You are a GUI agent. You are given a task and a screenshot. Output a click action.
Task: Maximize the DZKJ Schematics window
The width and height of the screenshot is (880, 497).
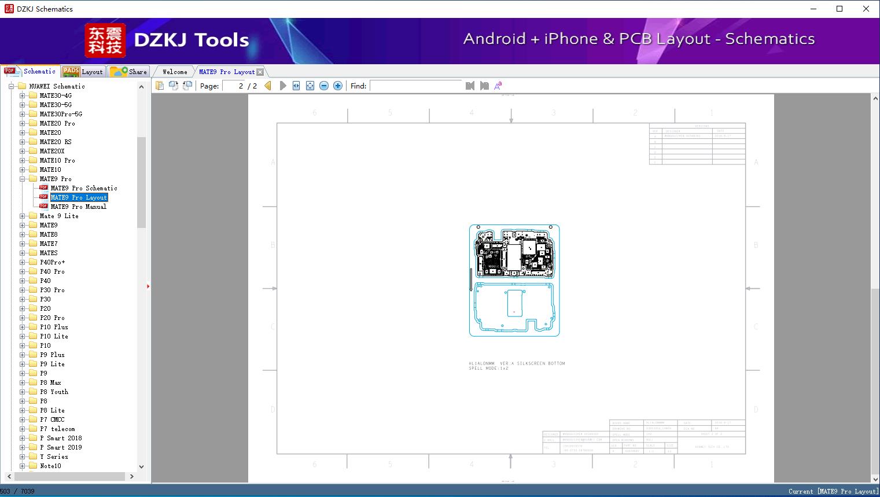(840, 9)
